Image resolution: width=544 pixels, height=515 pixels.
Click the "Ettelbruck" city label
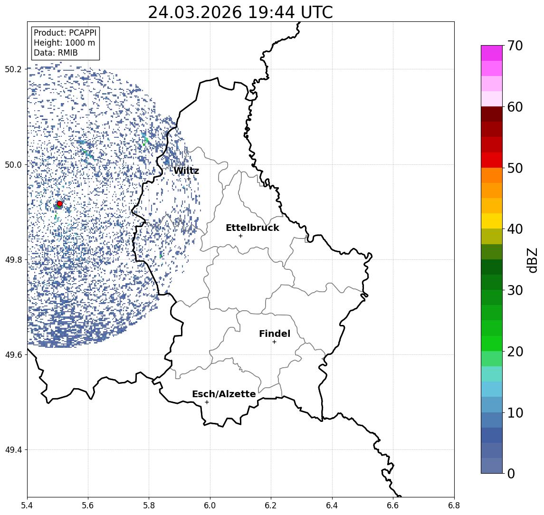(252, 228)
